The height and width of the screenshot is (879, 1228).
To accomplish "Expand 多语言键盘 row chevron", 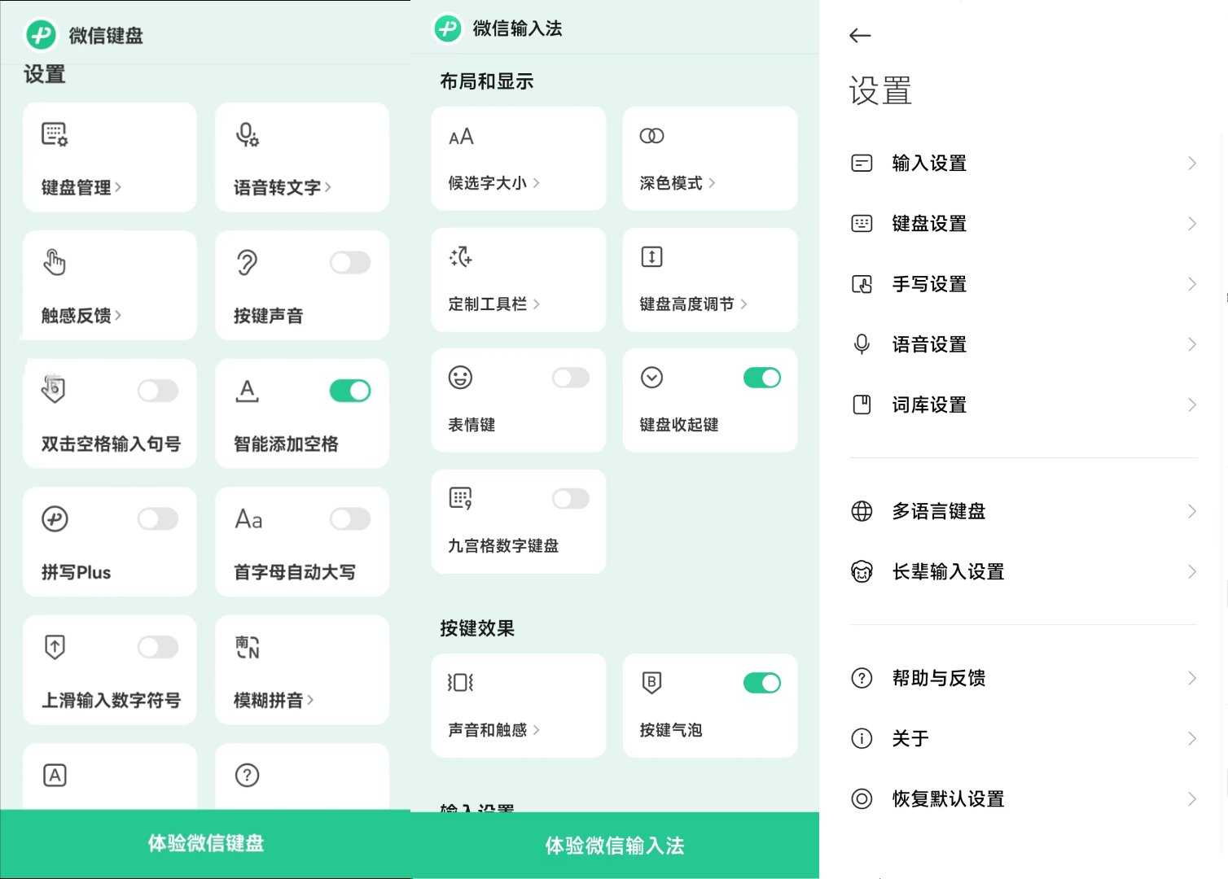I will (1192, 511).
